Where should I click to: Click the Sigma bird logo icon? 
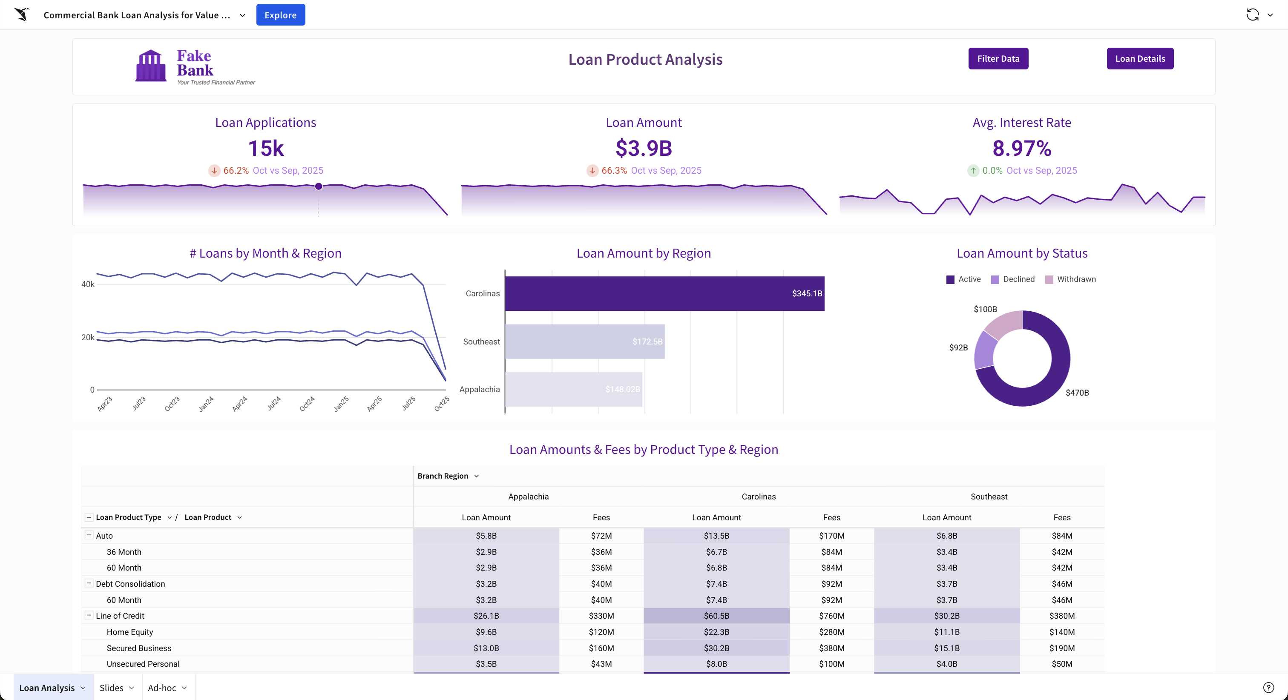point(22,14)
